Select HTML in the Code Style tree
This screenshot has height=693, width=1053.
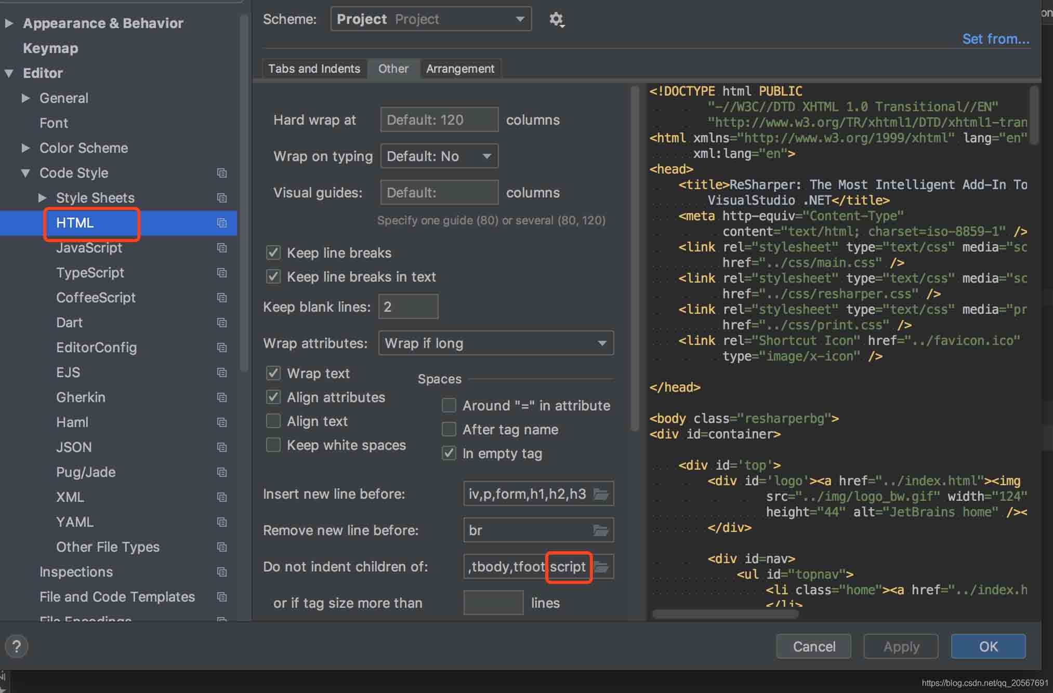(76, 223)
